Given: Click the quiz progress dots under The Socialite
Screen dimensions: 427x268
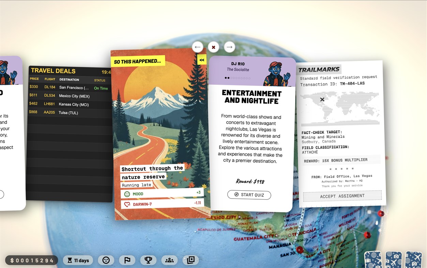Looking at the screenshot, I should point(238,78).
